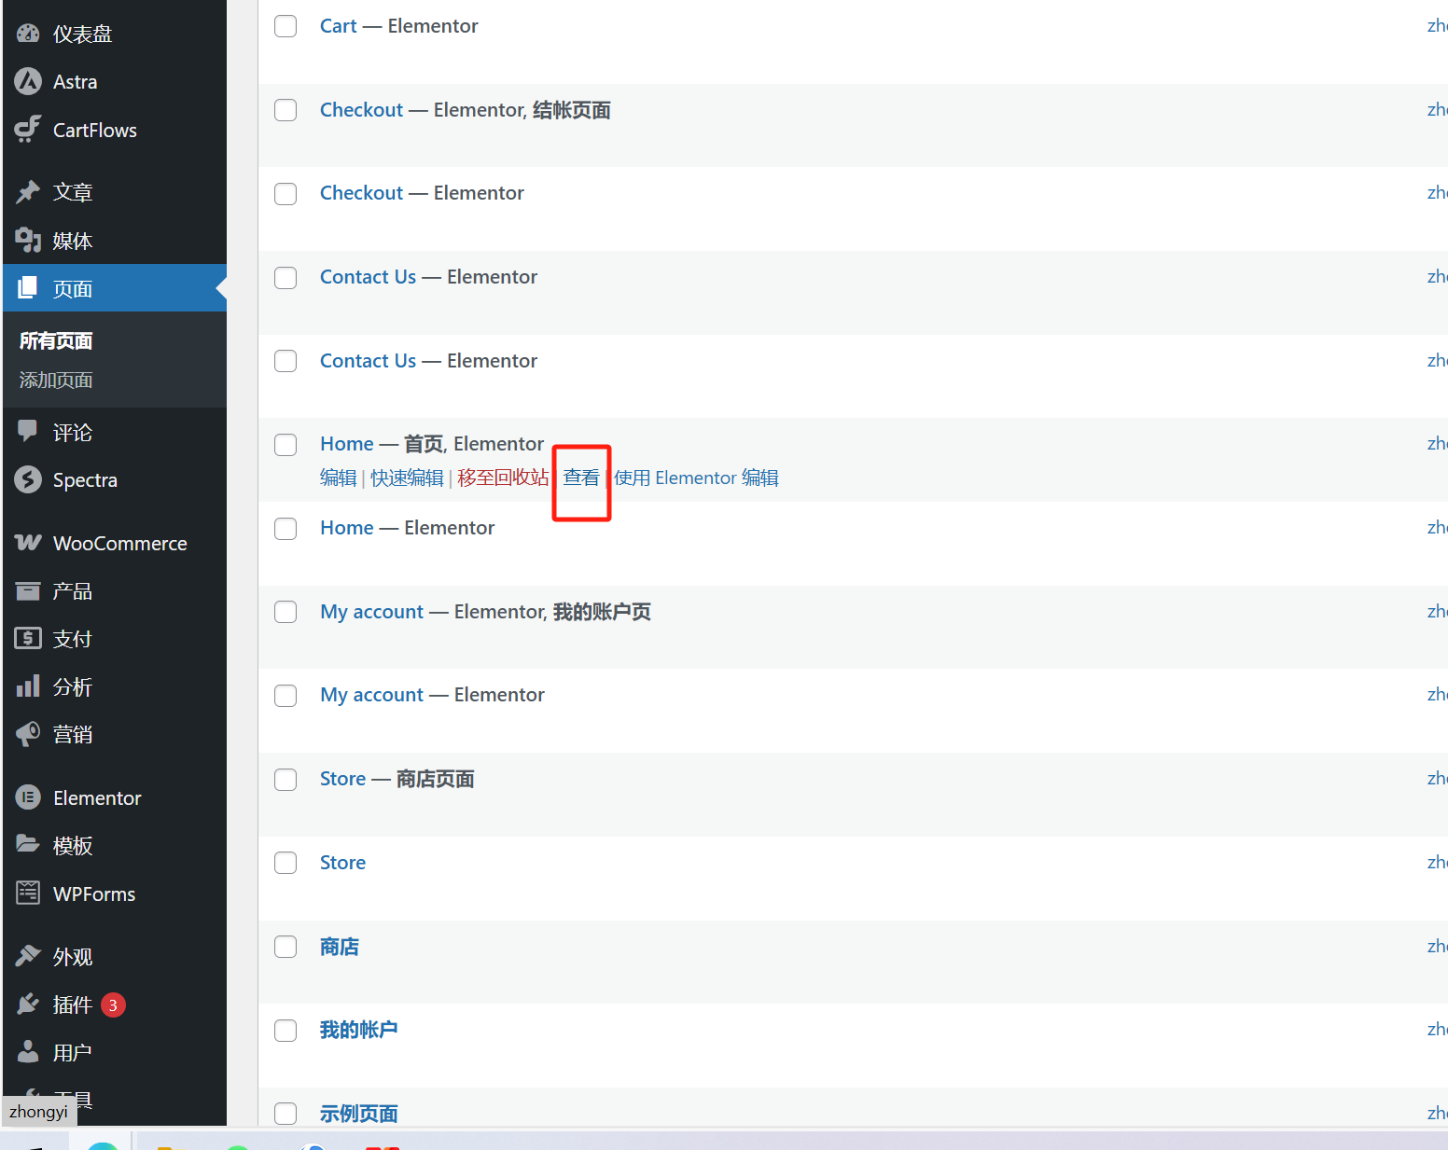Image resolution: width=1448 pixels, height=1150 pixels.
Task: Click the 外观 paintbrush icon
Action: (28, 956)
